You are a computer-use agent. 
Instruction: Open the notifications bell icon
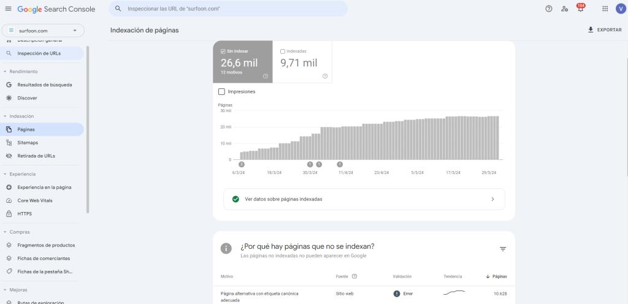pyautogui.click(x=580, y=9)
